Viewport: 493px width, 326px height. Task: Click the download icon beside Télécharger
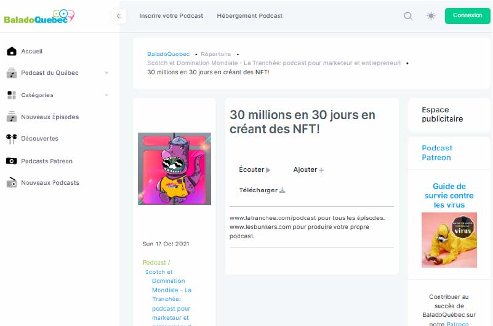(283, 190)
